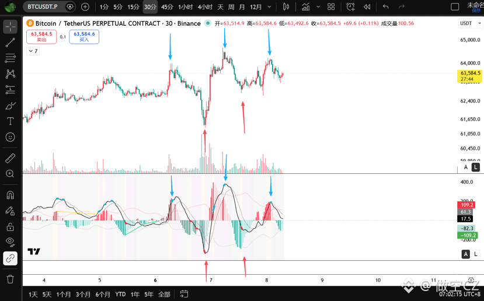The image size is (484, 301).
Task: Set date range to 全部
Action: (x=164, y=294)
